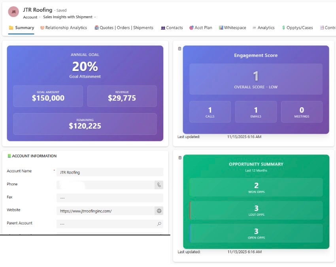Click the Revenue $29,775 tile
The image size is (336, 267).
tap(122, 96)
